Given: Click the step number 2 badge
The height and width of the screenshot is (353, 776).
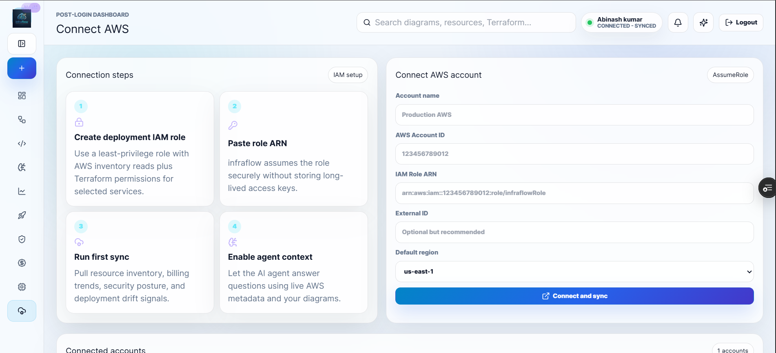Looking at the screenshot, I should click(x=235, y=106).
